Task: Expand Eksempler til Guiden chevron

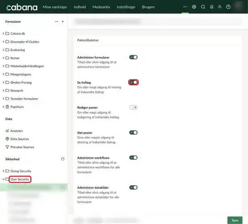Action: click(x=4, y=42)
